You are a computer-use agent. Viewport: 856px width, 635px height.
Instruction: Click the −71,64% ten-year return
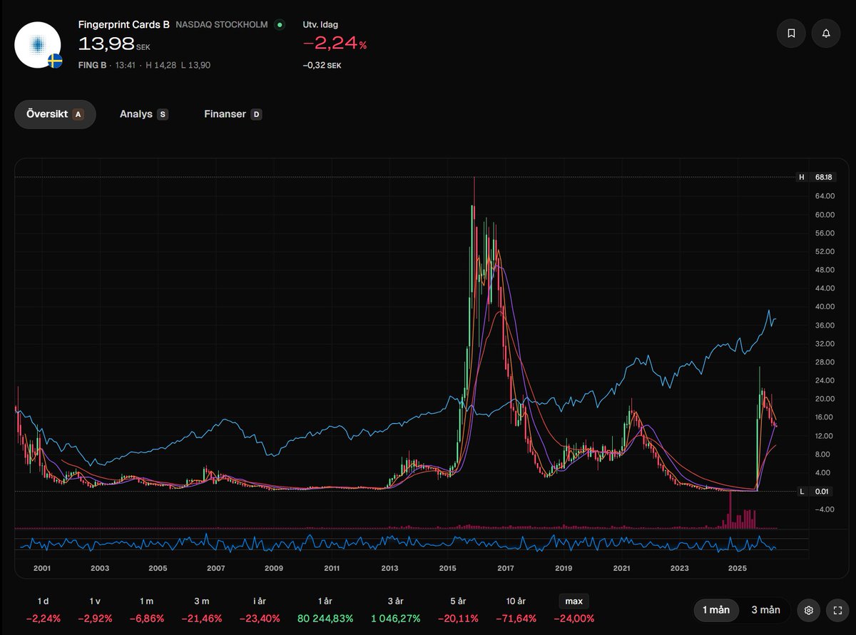tap(514, 619)
